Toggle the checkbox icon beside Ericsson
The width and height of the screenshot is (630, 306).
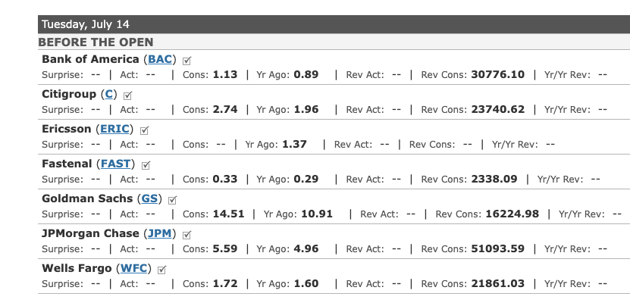(145, 130)
